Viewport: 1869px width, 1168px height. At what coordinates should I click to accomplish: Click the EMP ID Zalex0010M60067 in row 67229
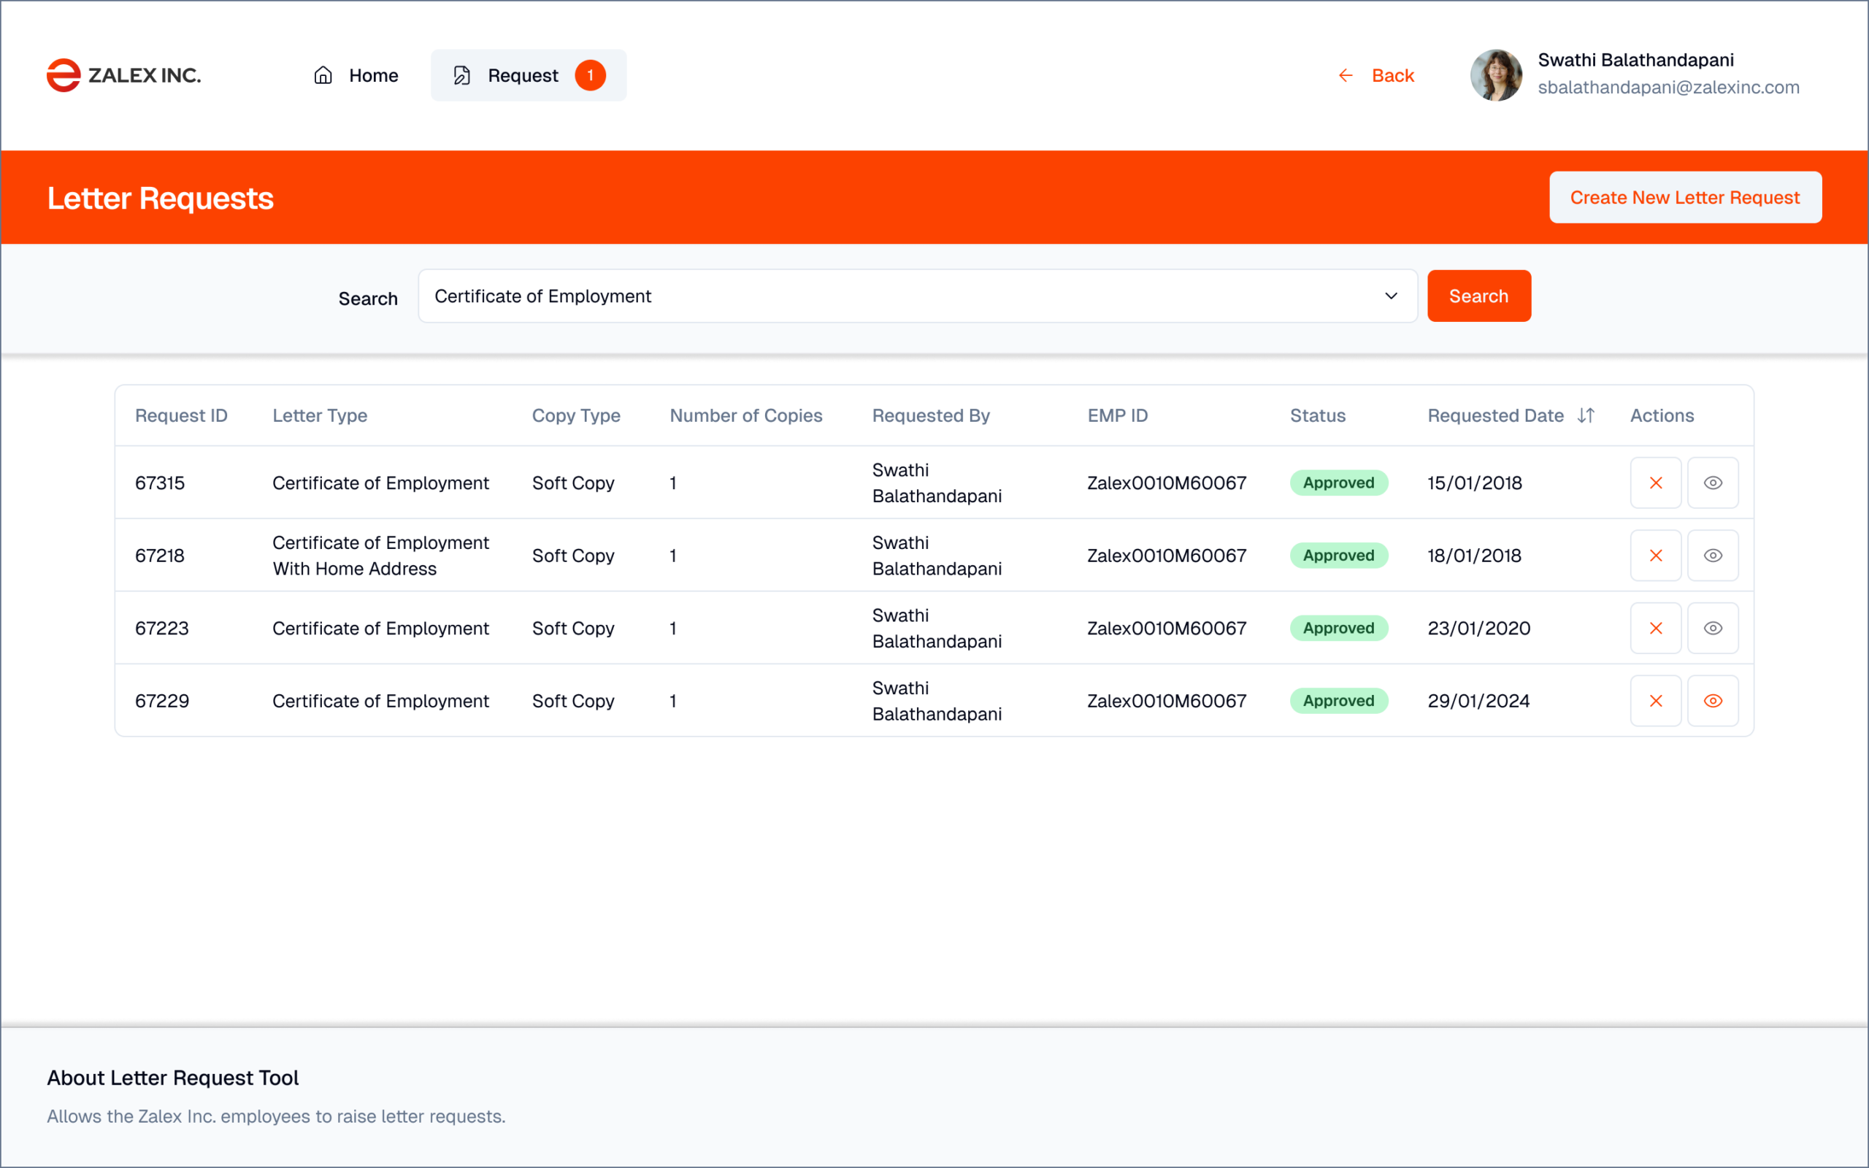pos(1166,701)
